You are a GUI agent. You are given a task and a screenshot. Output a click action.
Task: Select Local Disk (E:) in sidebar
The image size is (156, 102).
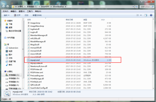pyautogui.click(x=12, y=82)
